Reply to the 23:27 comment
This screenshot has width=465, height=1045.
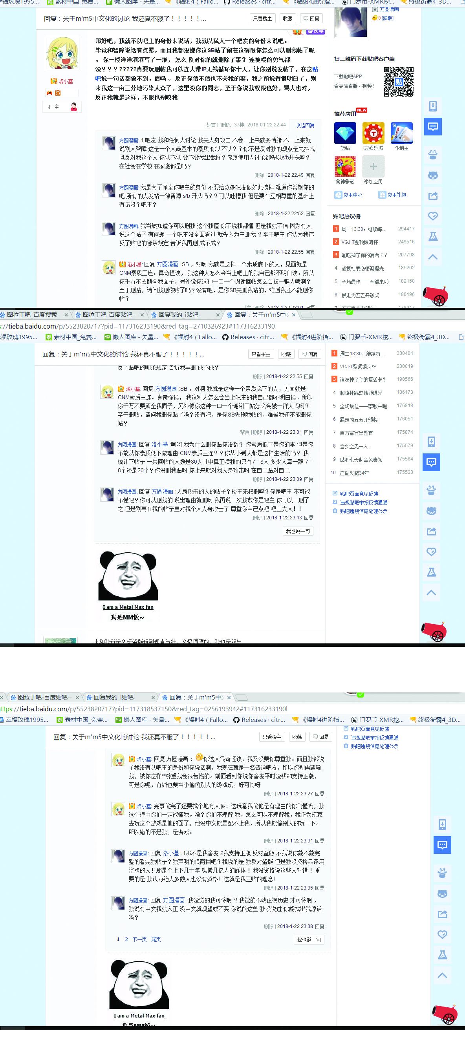(x=319, y=793)
